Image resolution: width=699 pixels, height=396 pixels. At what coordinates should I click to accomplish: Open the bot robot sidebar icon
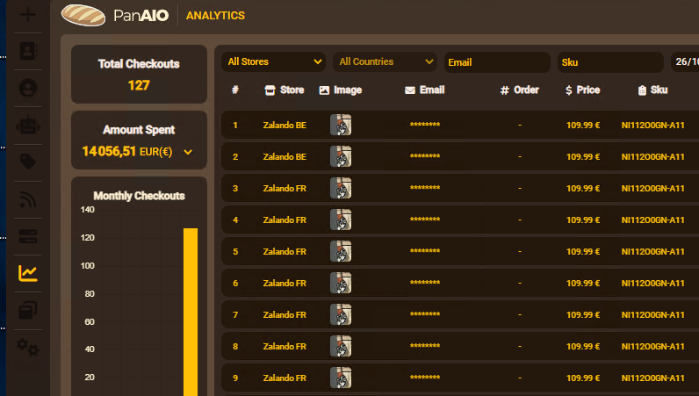28,126
